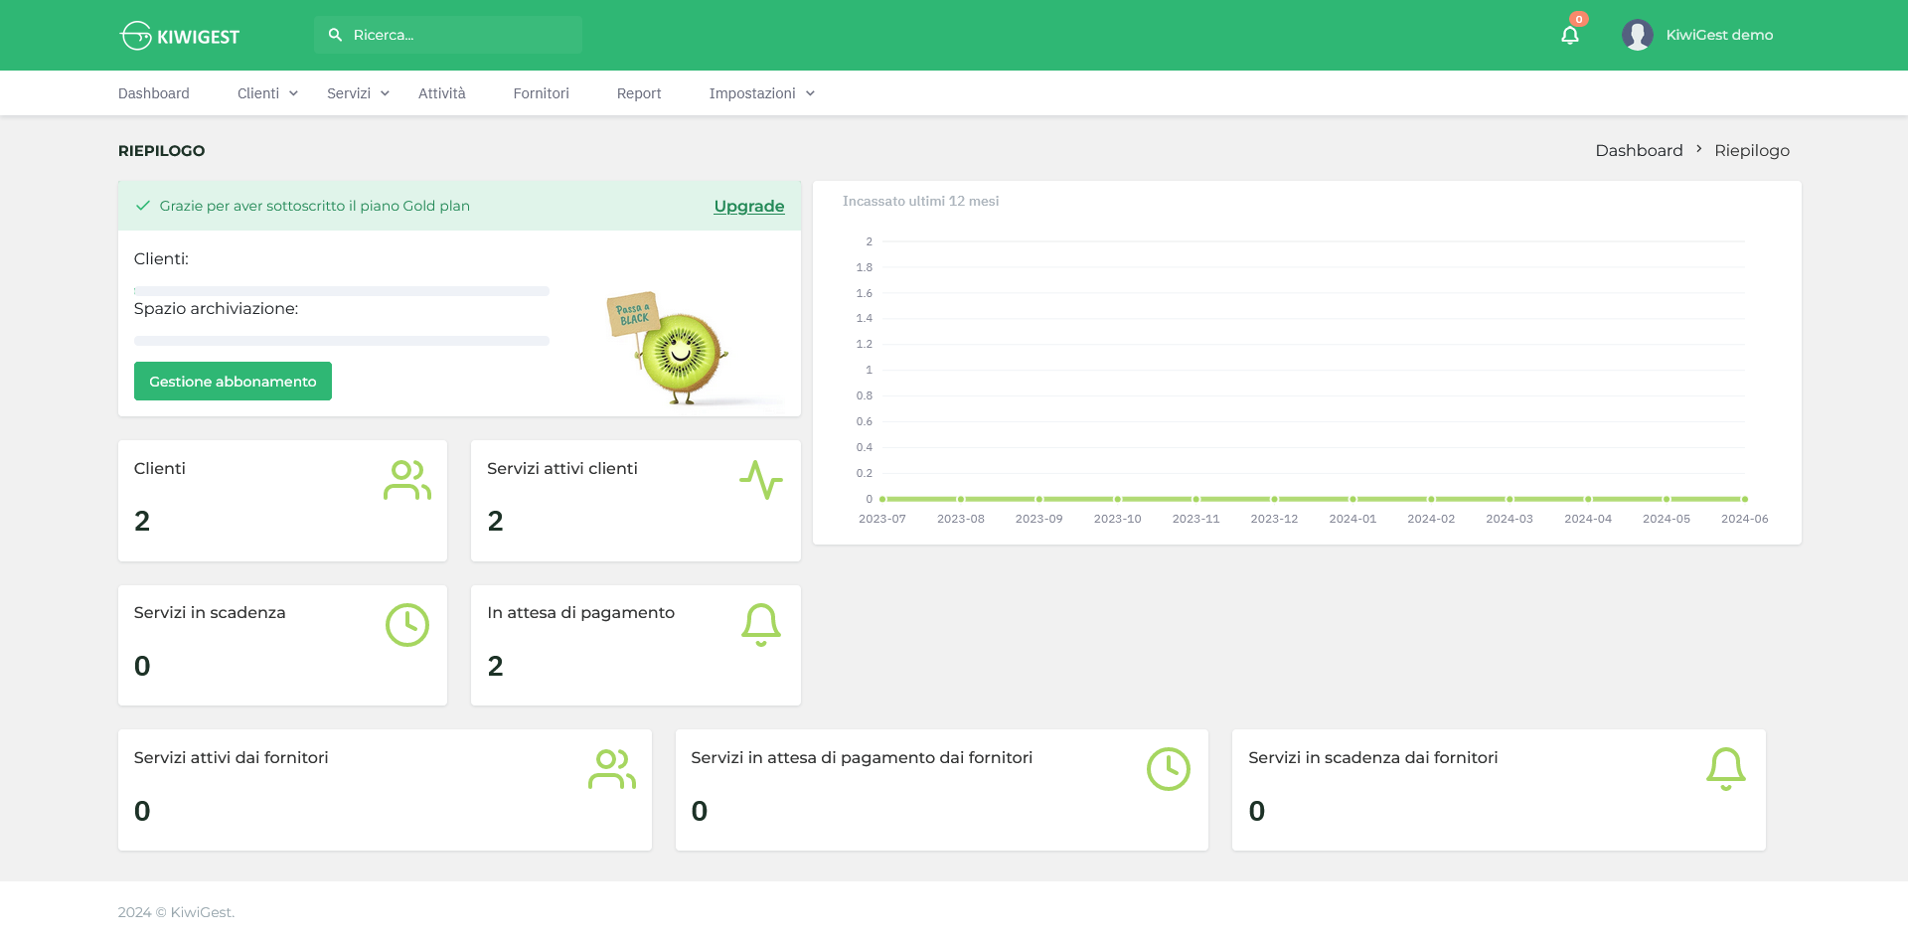The height and width of the screenshot is (941, 1908).
Task: Click chart data point for 2023-12
Action: 1274,499
